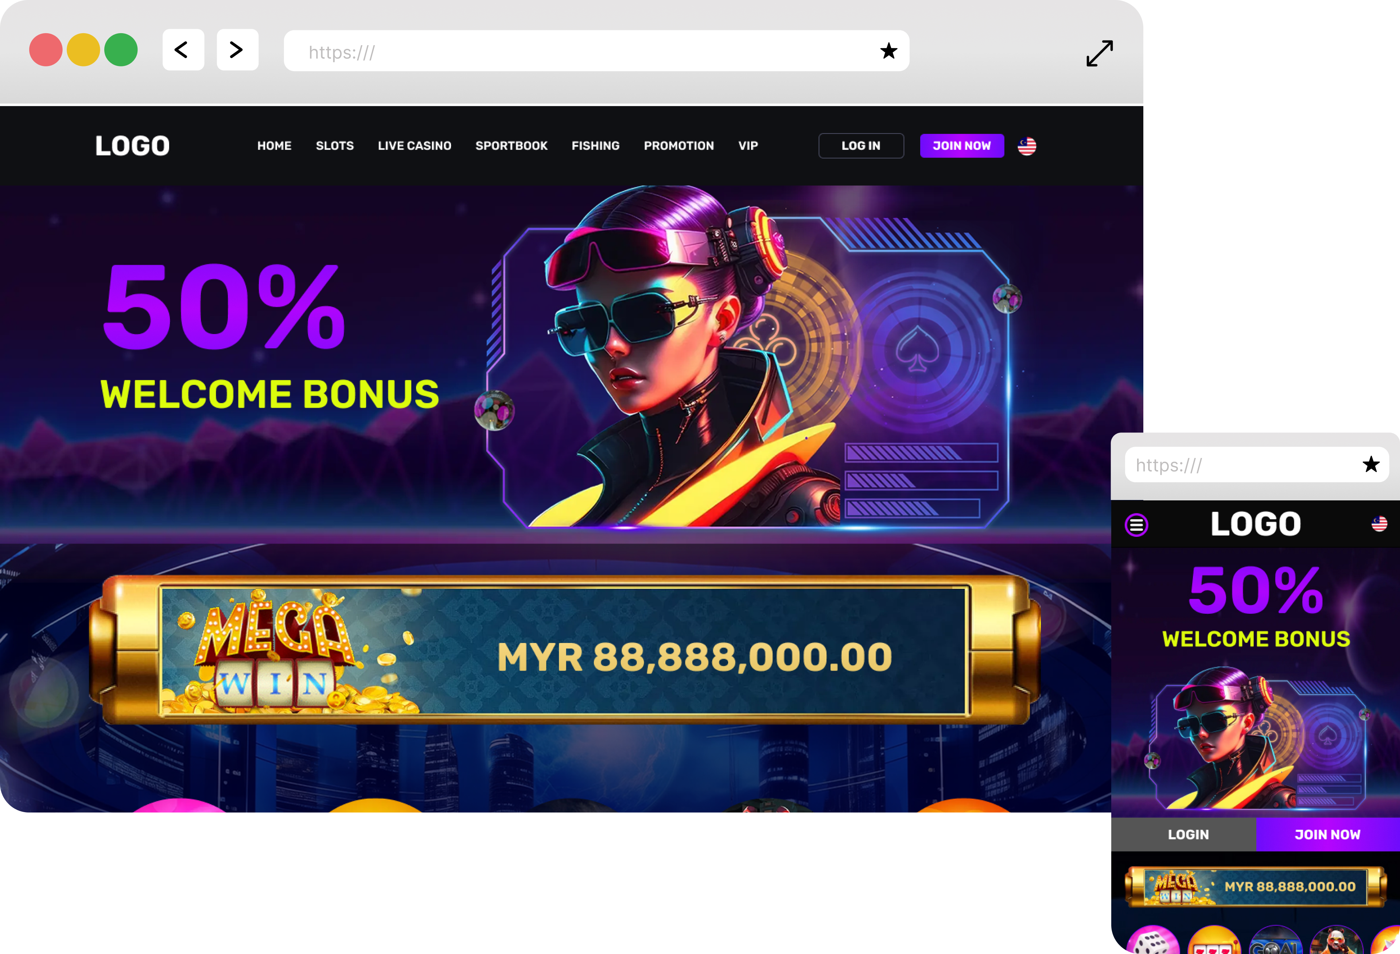Open the PROMOTION menu item
Viewport: 1400px width, 954px height.
click(x=679, y=146)
